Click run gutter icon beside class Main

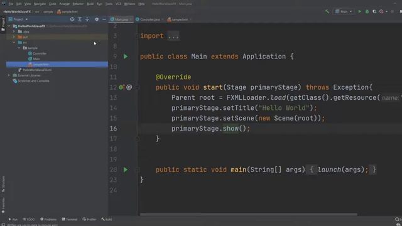[x=126, y=56]
